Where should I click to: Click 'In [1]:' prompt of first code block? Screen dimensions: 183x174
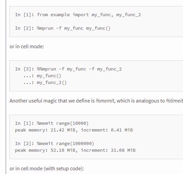point(25,15)
